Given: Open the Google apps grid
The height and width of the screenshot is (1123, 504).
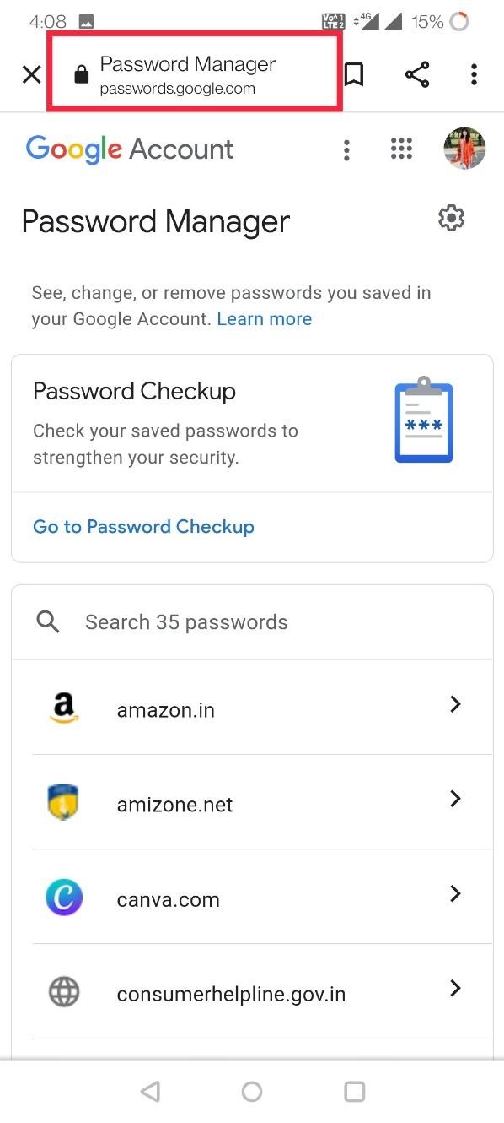Looking at the screenshot, I should point(401,149).
